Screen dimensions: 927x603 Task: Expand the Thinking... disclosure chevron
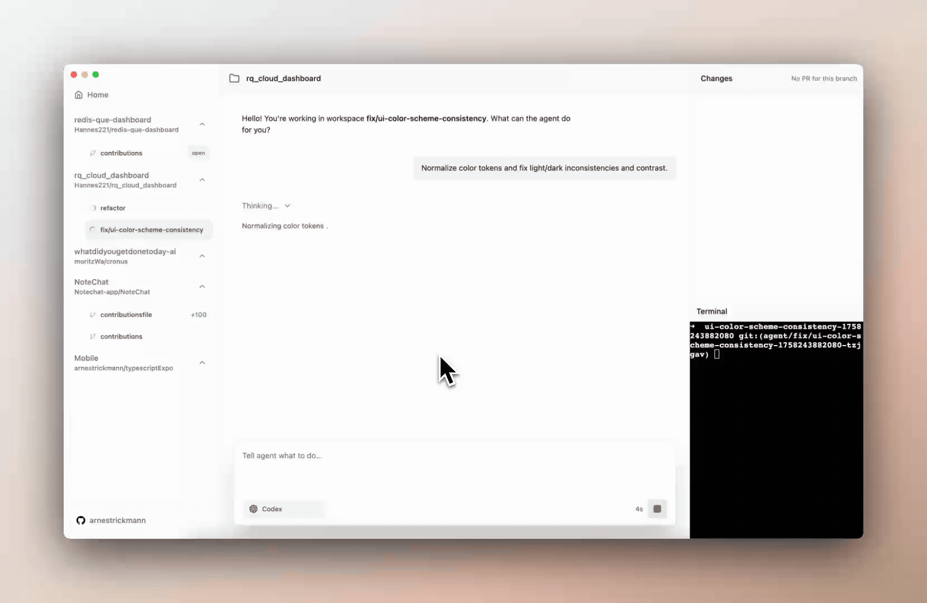click(288, 206)
